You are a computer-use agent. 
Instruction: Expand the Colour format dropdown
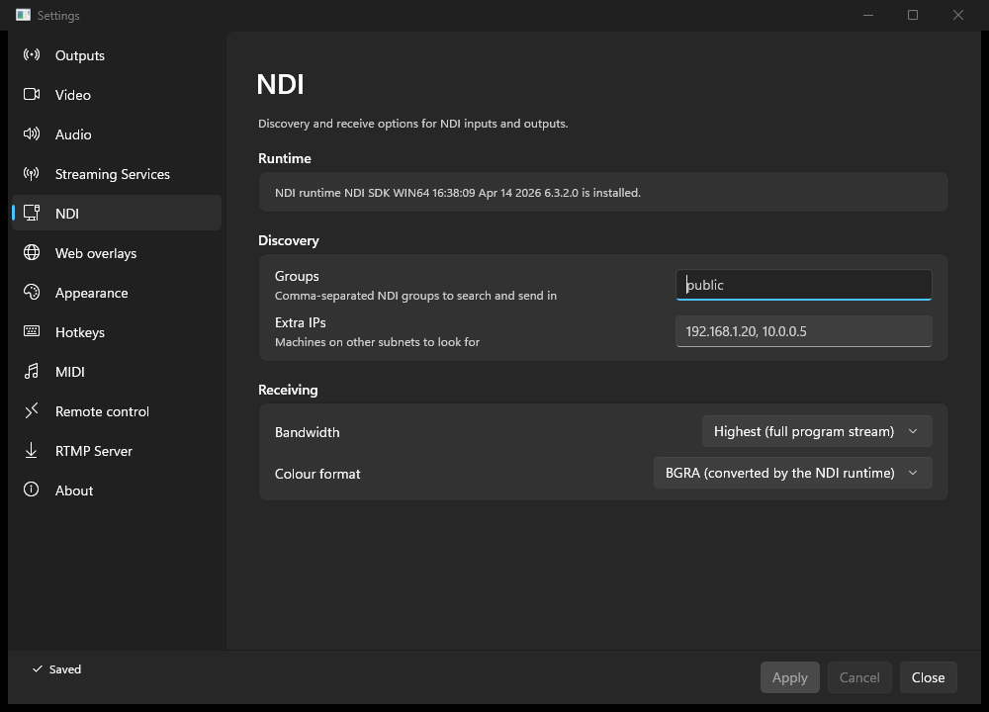click(x=793, y=473)
